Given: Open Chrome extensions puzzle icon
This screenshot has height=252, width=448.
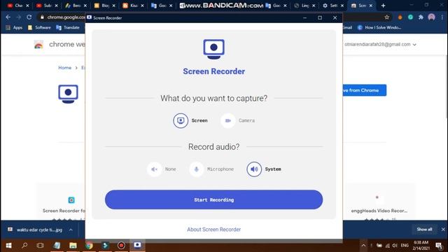Looking at the screenshot, I should [x=421, y=17].
